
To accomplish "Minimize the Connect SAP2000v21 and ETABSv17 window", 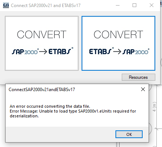I will tap(118, 6).
